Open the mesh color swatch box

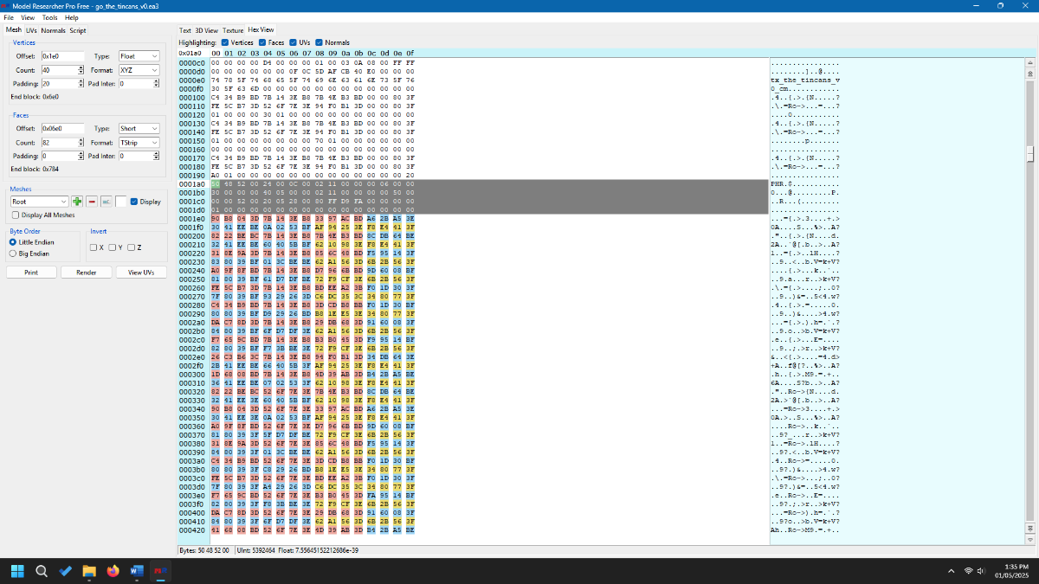pos(121,202)
